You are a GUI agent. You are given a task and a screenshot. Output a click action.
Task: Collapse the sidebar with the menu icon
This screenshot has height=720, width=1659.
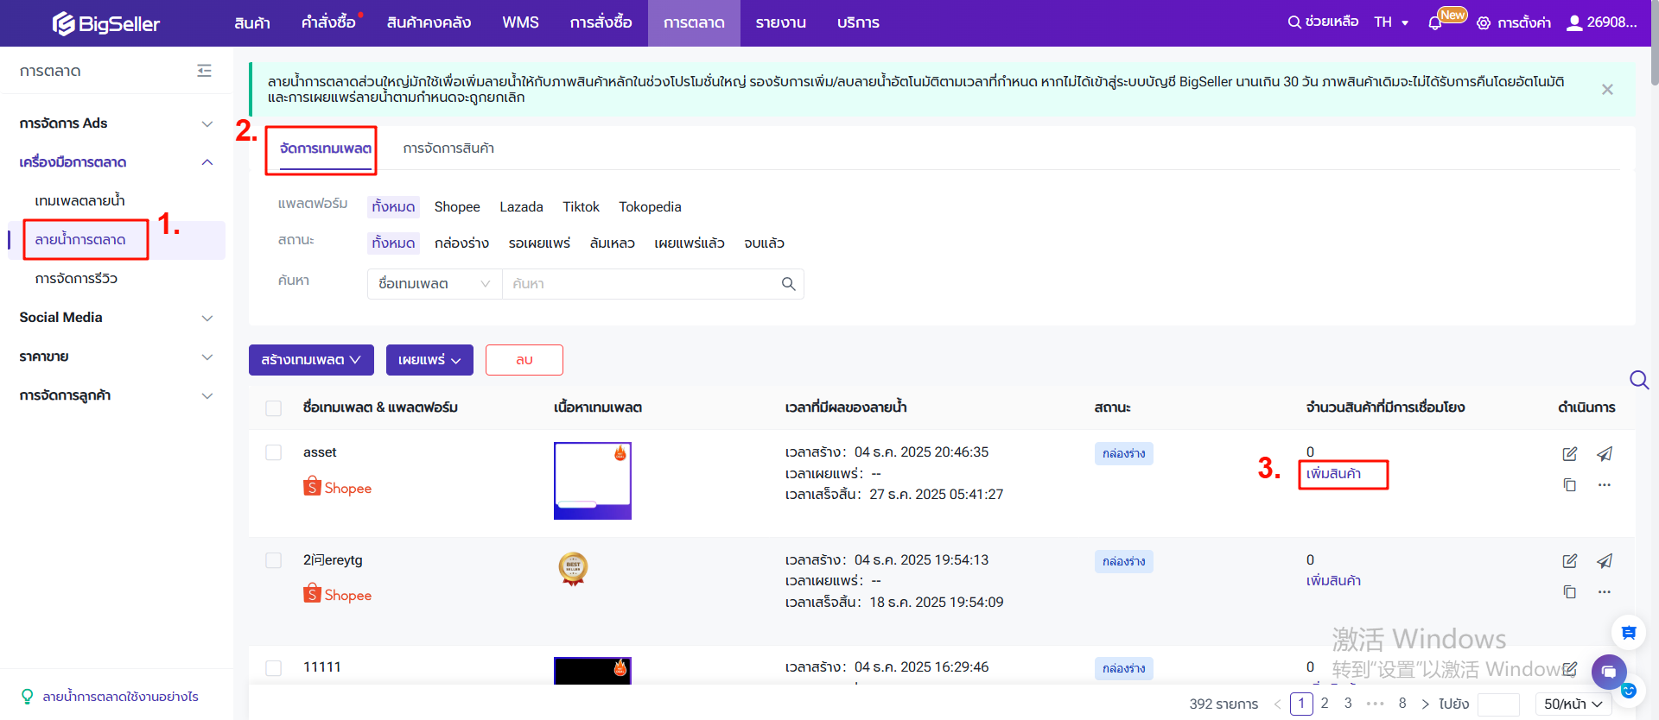204,71
